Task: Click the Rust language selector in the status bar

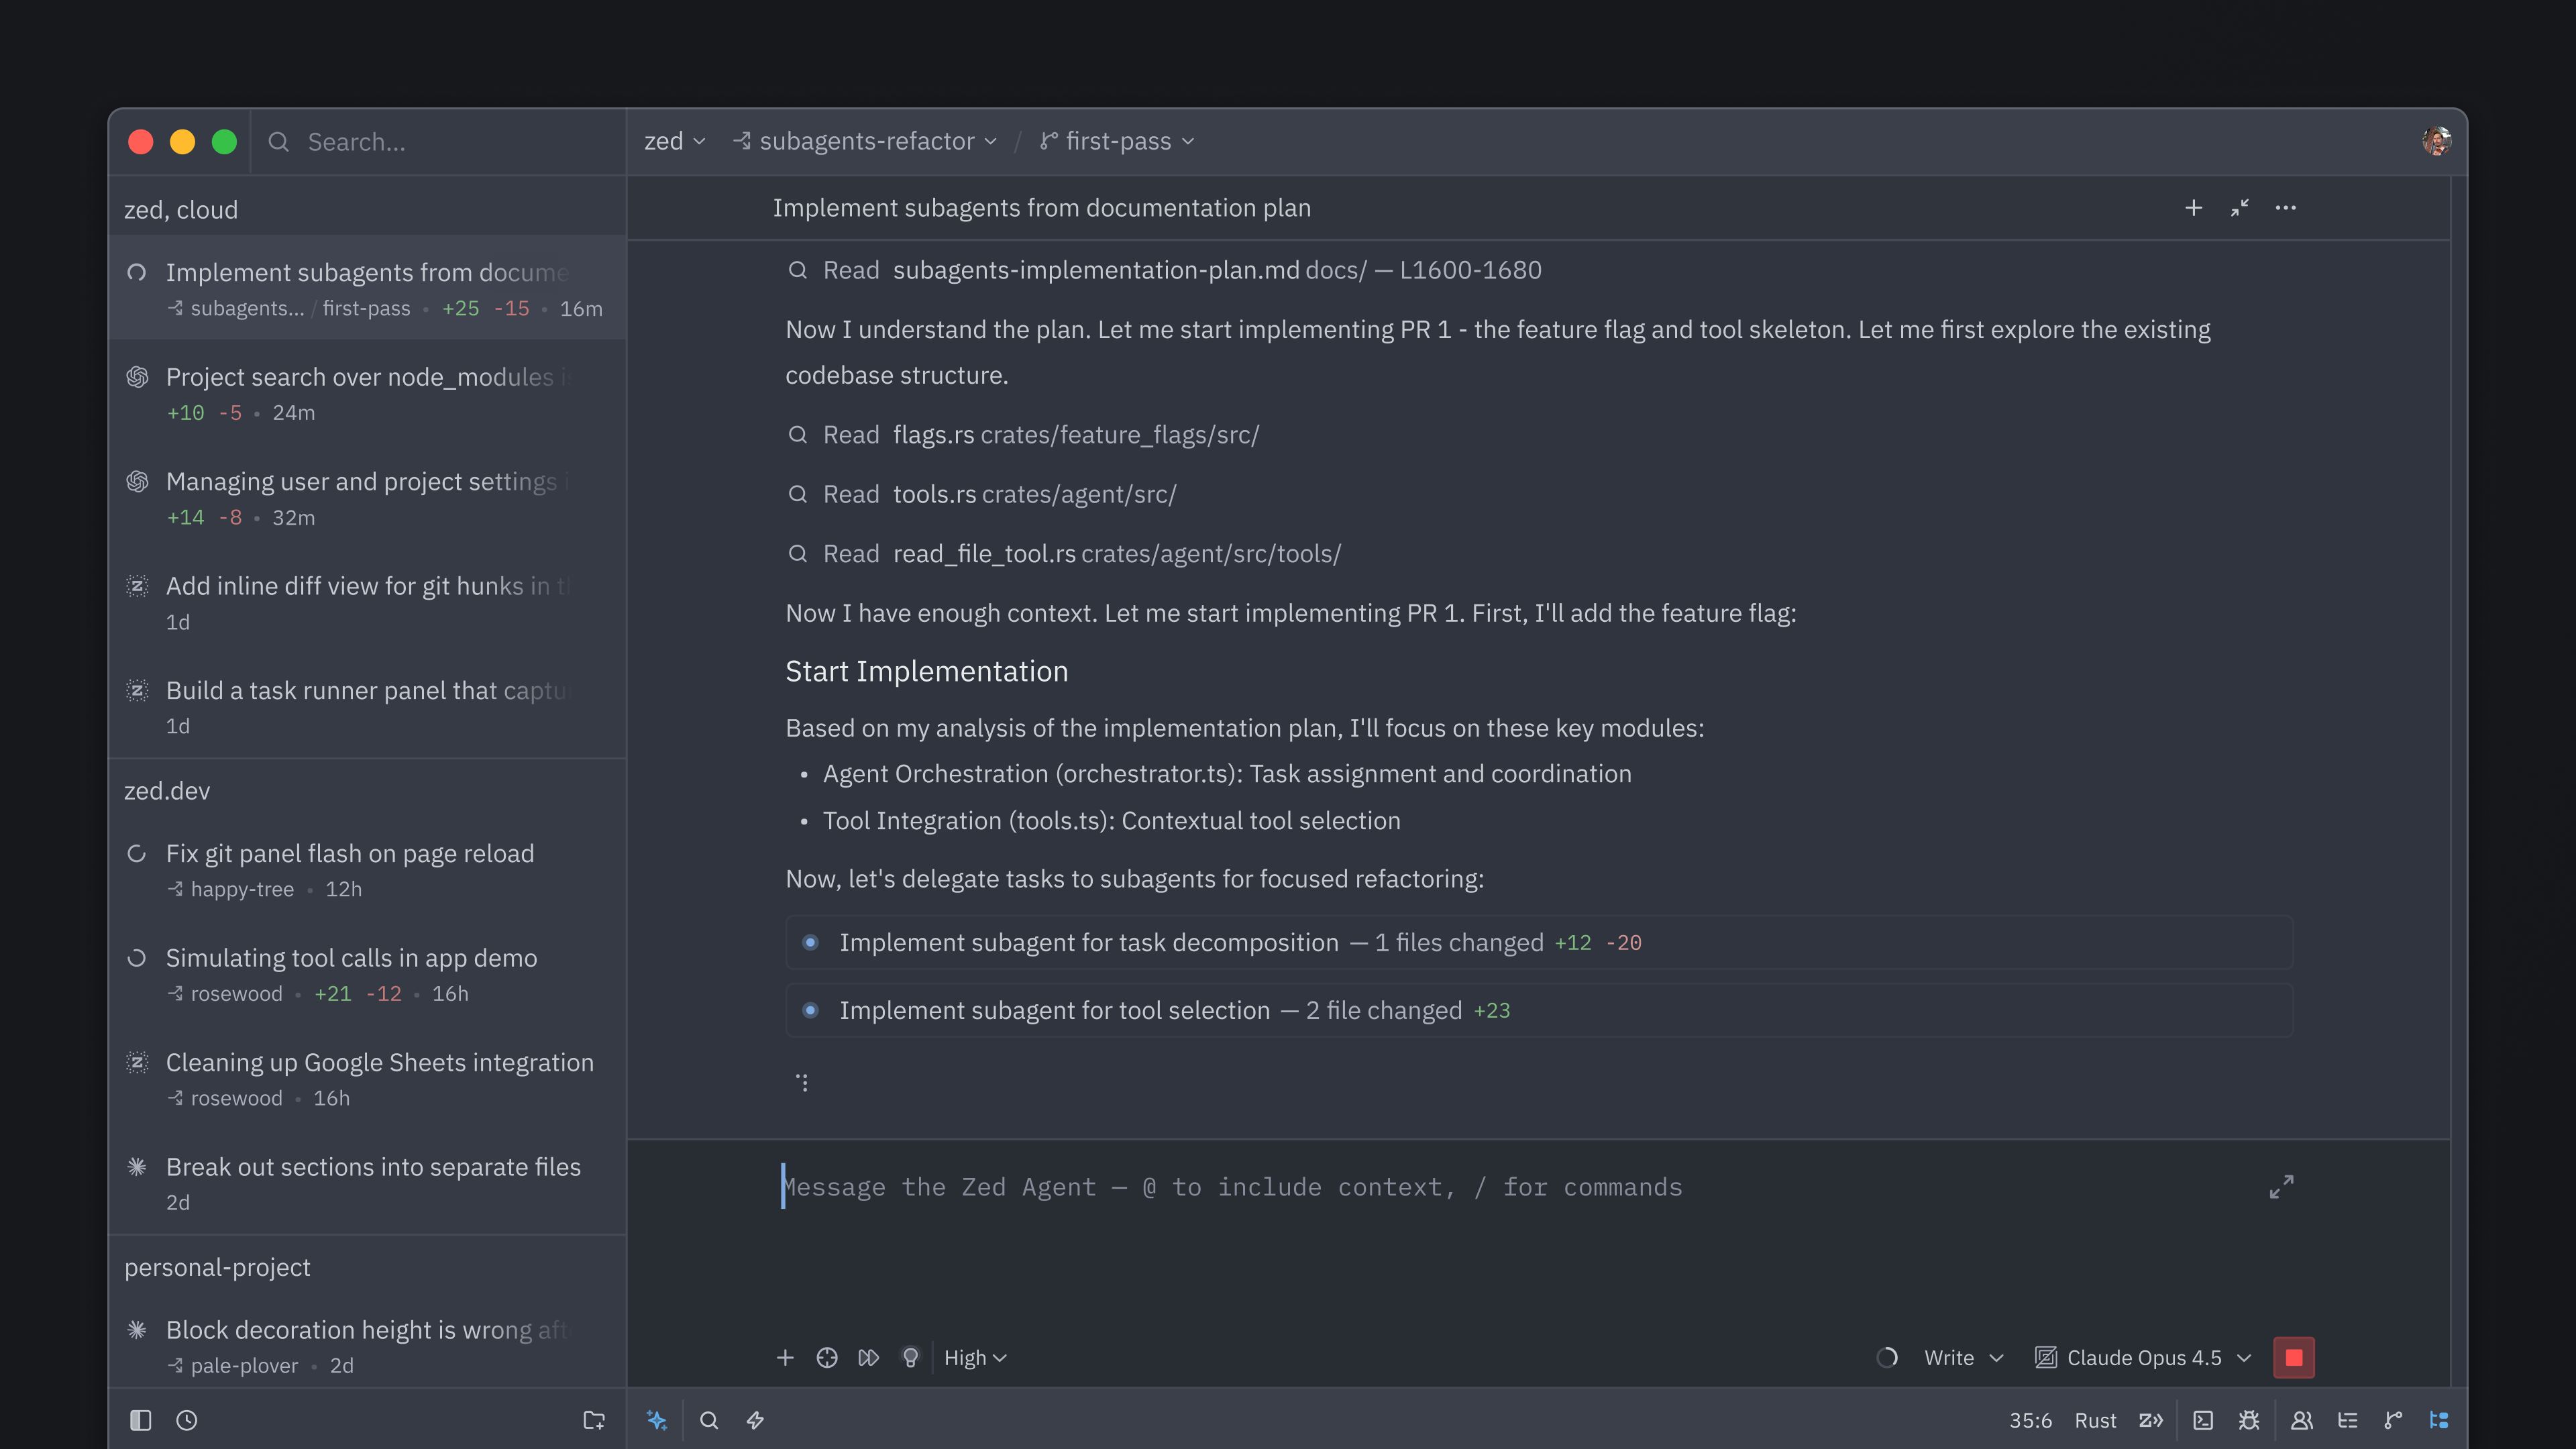Action: click(x=2095, y=1420)
